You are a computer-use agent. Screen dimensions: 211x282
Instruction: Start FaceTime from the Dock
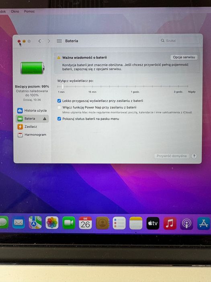point(69,223)
